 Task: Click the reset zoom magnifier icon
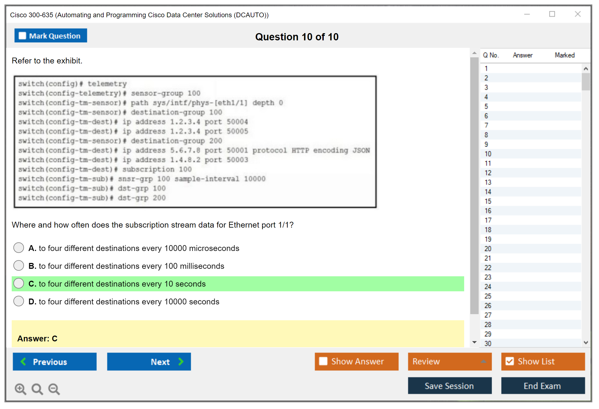pyautogui.click(x=37, y=389)
